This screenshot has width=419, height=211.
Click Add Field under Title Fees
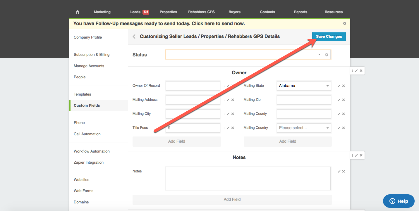pyautogui.click(x=176, y=141)
